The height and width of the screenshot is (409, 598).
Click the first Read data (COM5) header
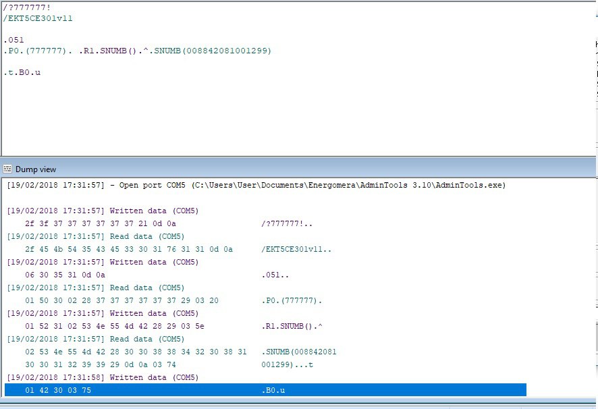point(96,236)
